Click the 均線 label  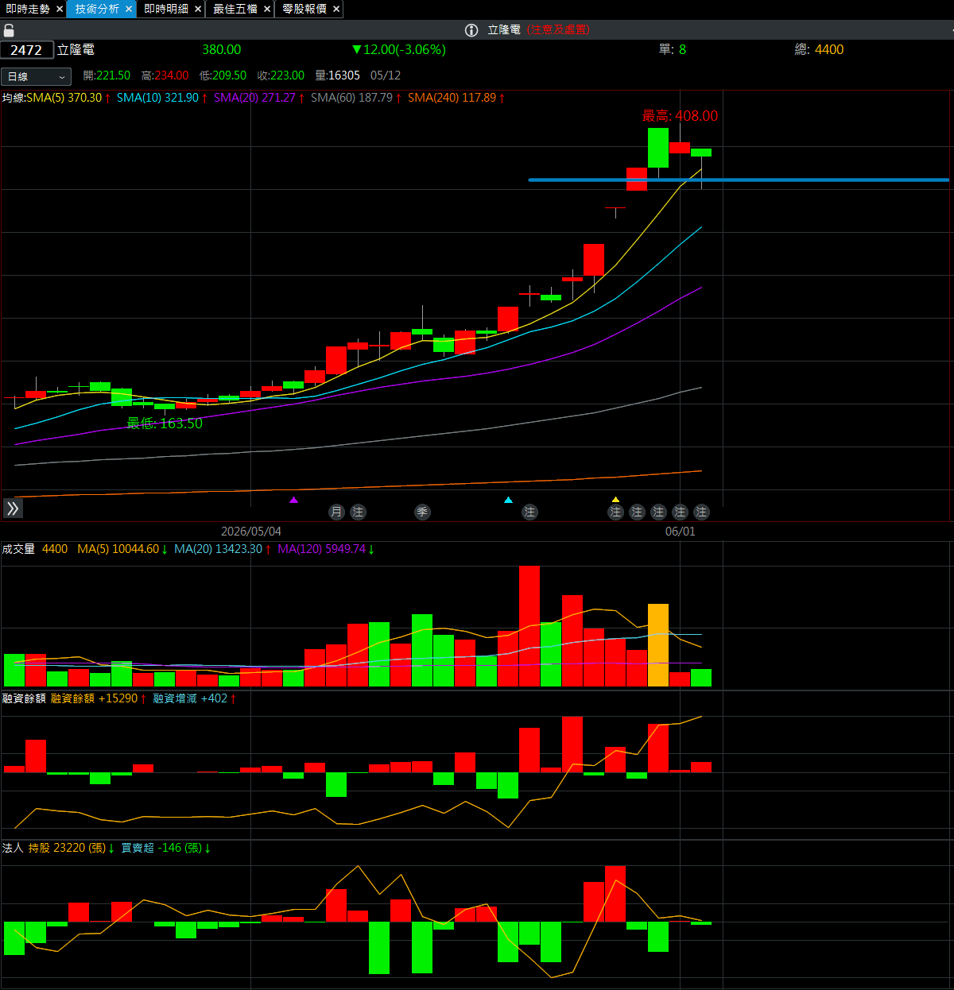coord(14,98)
